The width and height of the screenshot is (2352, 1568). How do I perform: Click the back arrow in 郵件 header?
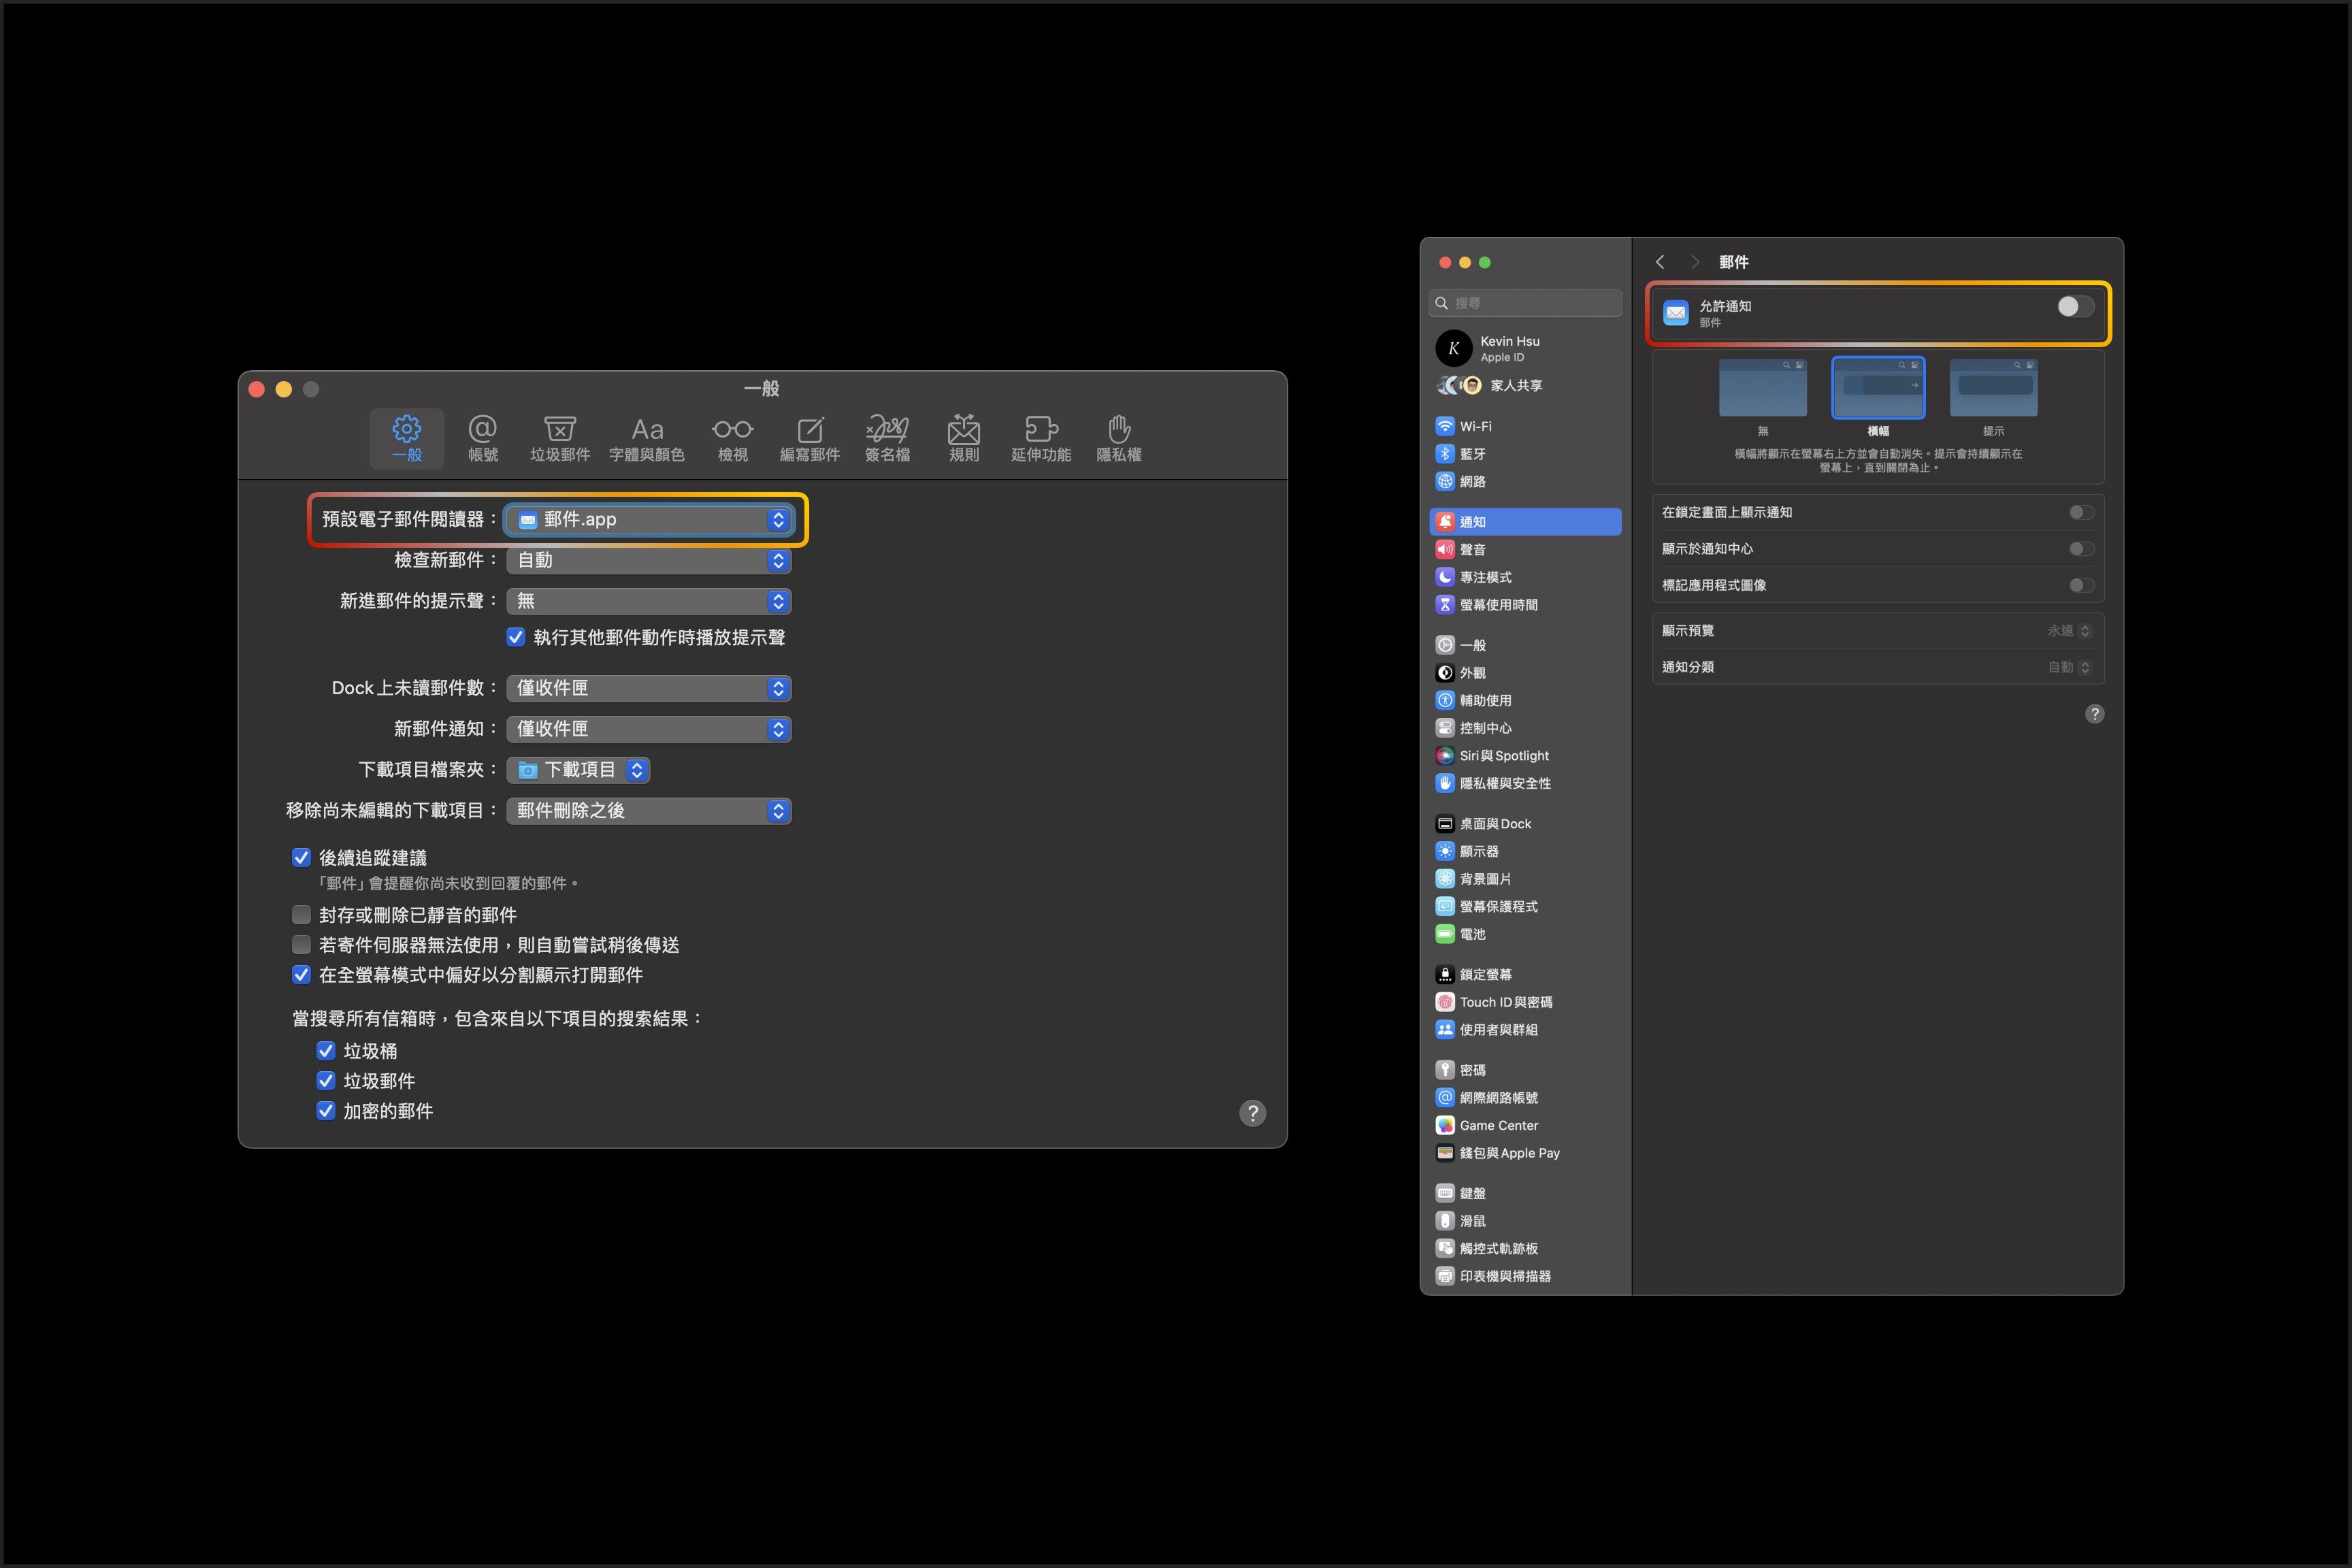point(1660,262)
